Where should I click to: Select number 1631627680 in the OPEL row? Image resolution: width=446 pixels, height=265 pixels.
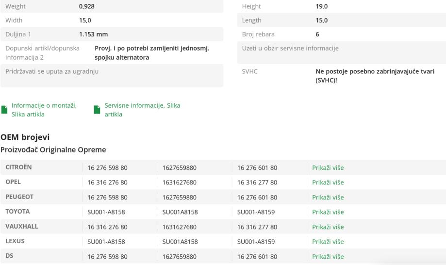pos(181,182)
